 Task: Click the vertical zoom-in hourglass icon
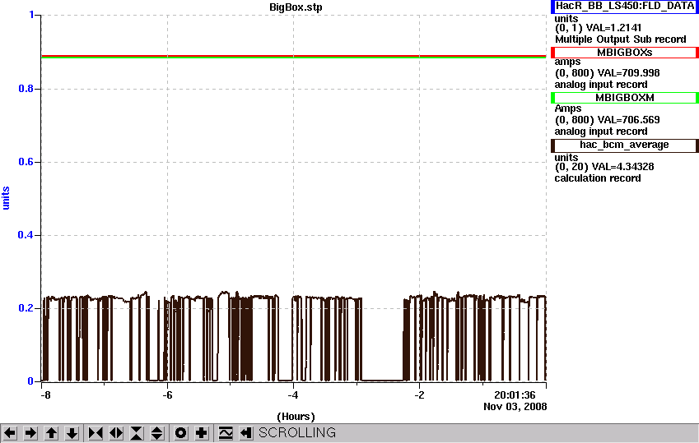click(x=137, y=433)
